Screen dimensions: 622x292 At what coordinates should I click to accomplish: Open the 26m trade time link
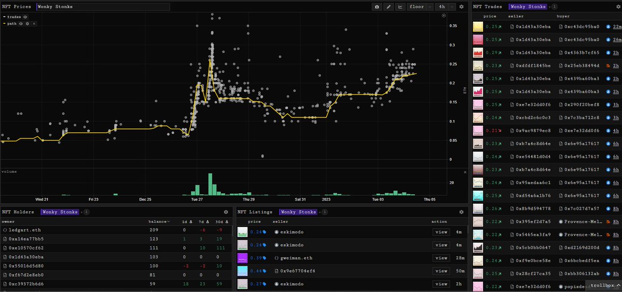616,39
